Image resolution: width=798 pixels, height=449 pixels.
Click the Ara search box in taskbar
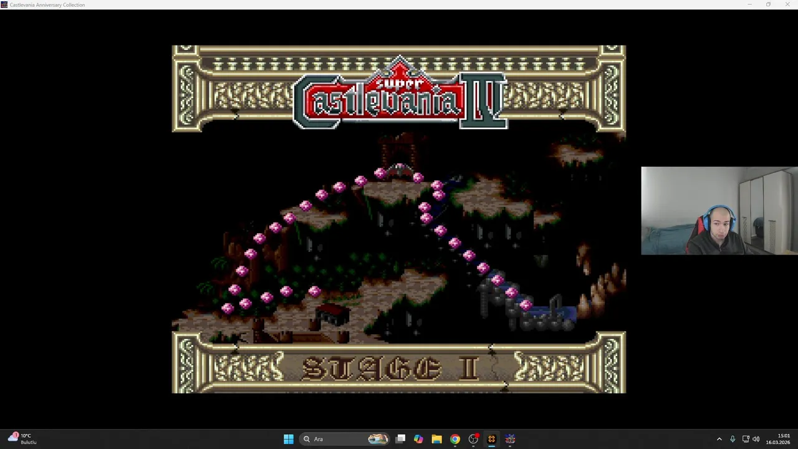click(x=345, y=439)
